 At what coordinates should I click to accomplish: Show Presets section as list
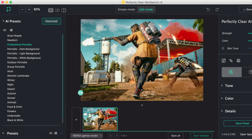point(56,133)
